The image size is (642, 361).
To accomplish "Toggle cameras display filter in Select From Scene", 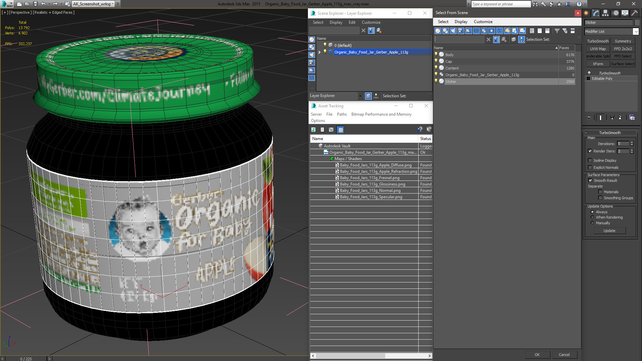I will [x=461, y=31].
